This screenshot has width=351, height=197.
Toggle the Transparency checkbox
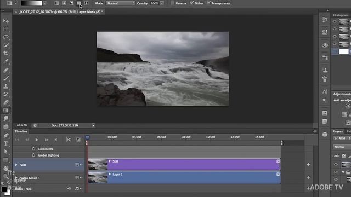(x=208, y=3)
